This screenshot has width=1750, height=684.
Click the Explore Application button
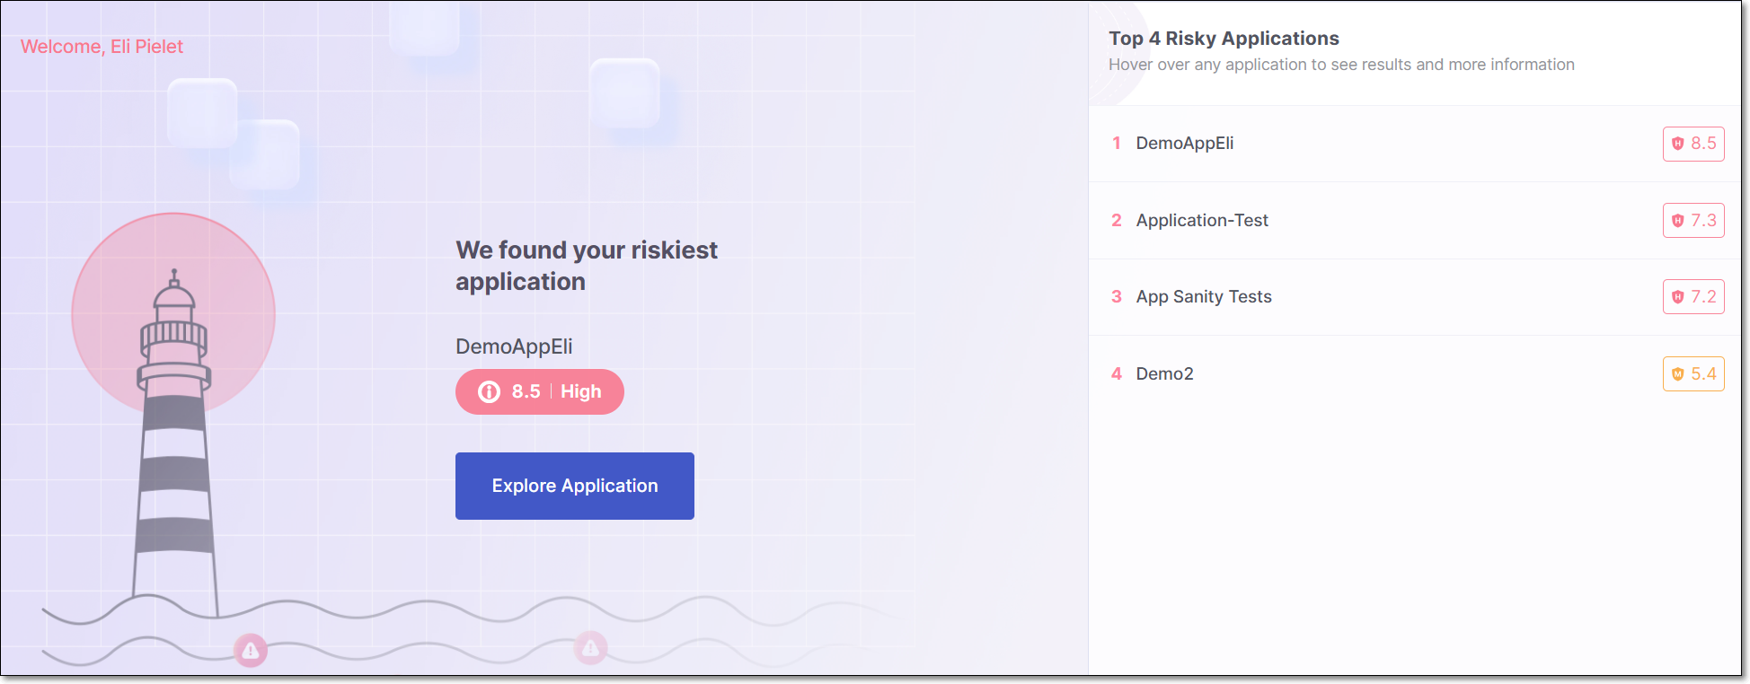tap(574, 486)
